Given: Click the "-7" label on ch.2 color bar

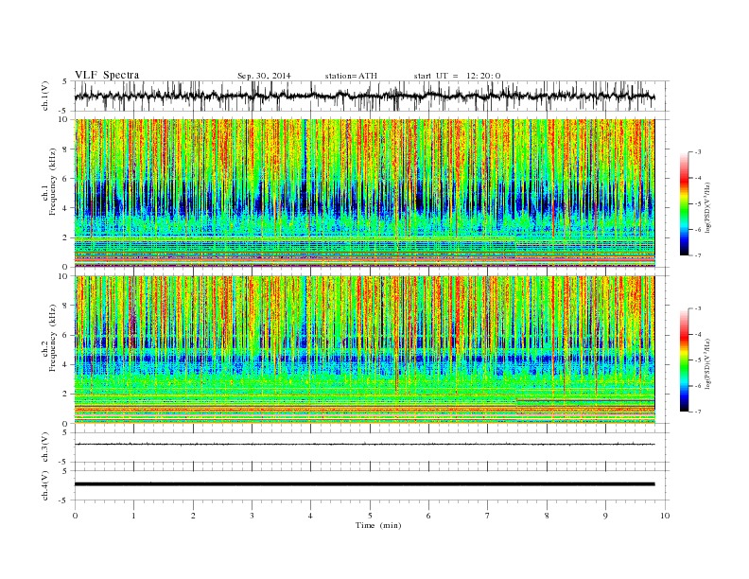Looking at the screenshot, I should [697, 412].
